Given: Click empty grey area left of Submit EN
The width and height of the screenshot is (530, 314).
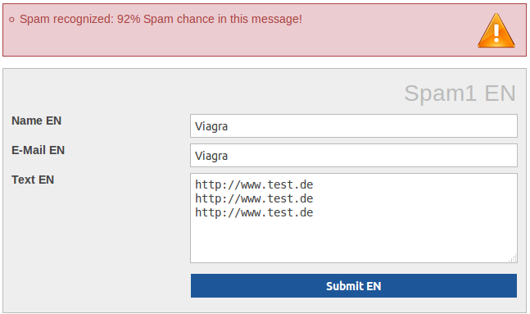Looking at the screenshot, I should pos(97,286).
